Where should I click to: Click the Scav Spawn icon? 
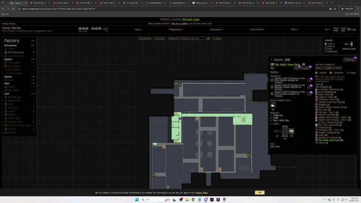point(6,66)
